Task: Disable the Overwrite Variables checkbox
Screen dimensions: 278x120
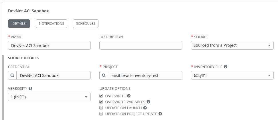Action: (x=101, y=102)
